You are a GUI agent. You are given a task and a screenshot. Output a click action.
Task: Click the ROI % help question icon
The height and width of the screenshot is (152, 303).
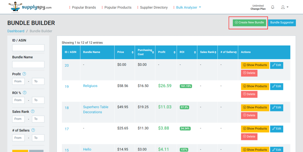tap(24, 93)
